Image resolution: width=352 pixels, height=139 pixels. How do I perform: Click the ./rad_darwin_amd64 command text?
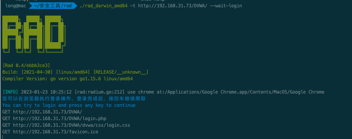pyautogui.click(x=103, y=6)
